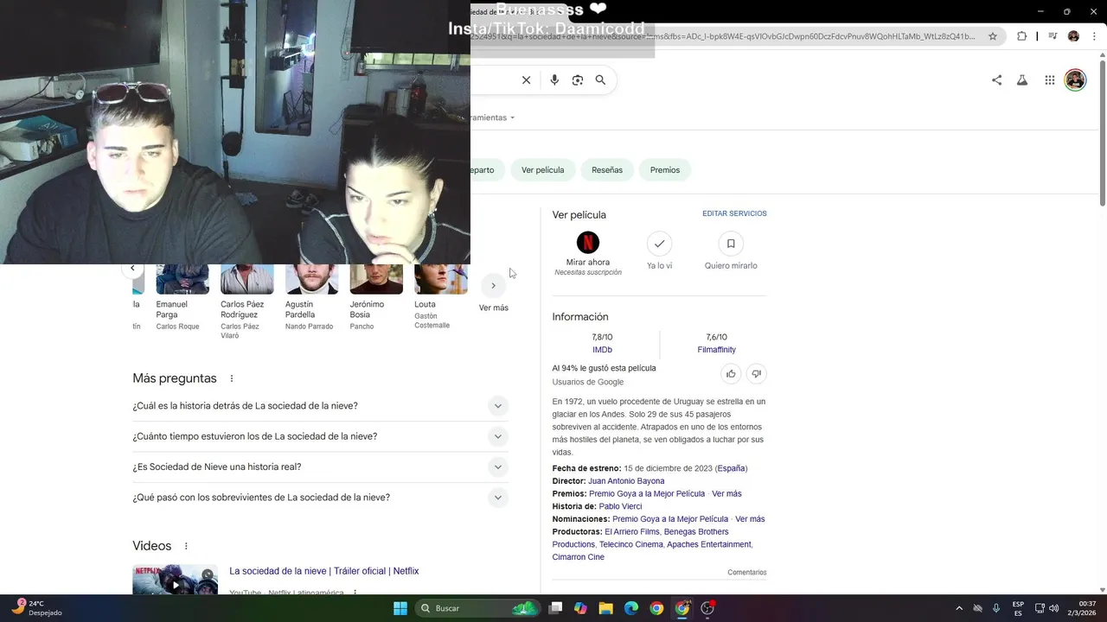Dislike the movie with thumbs down
Viewport: 1107px width, 622px height.
click(x=756, y=374)
